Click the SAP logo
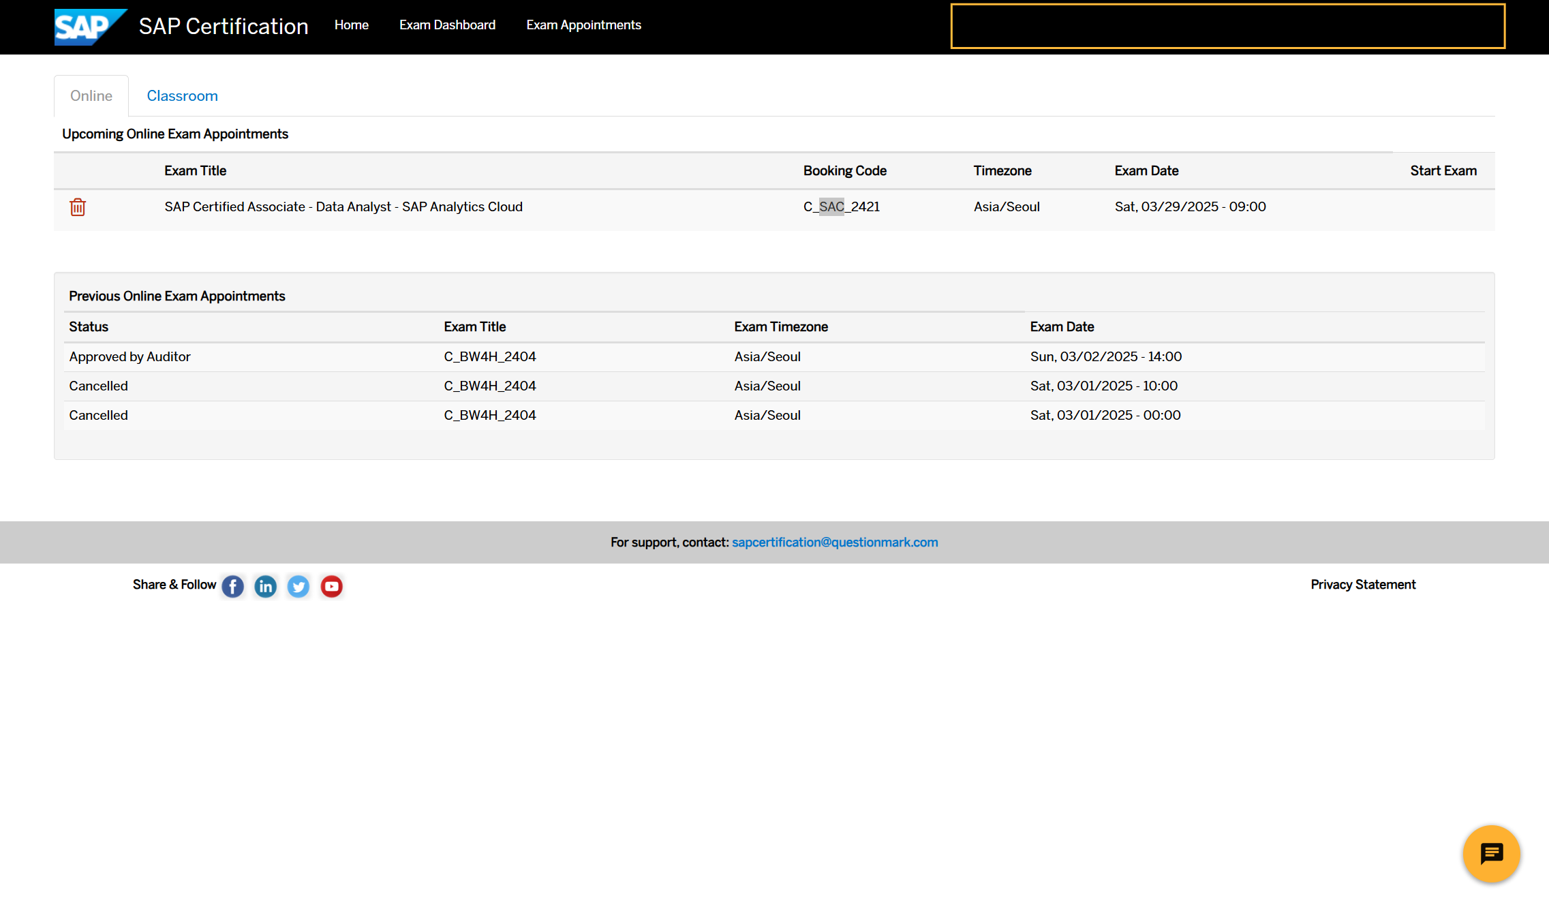The height and width of the screenshot is (907, 1549). pyautogui.click(x=91, y=27)
